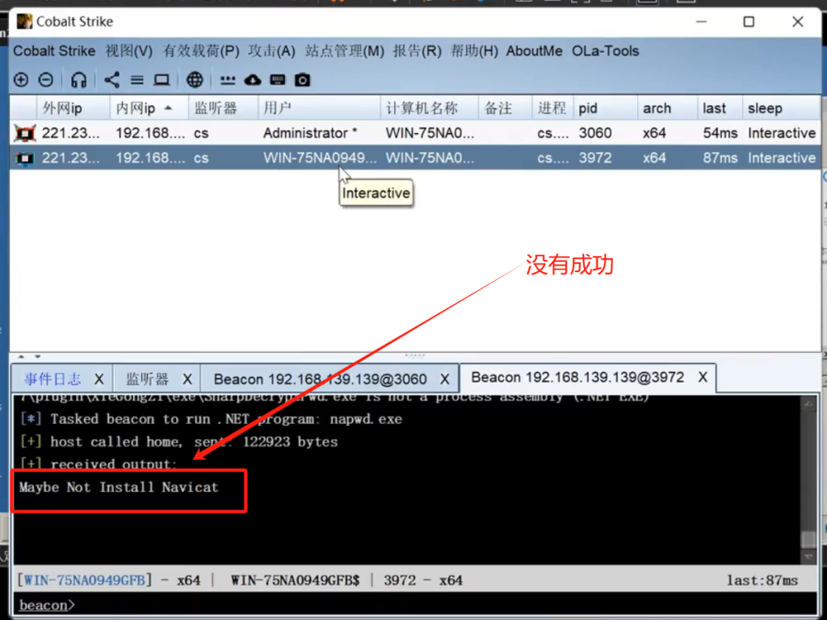Click the 'Tasked beacon to run .NET program' line
Viewport: 827px width, 620px height.
211,419
